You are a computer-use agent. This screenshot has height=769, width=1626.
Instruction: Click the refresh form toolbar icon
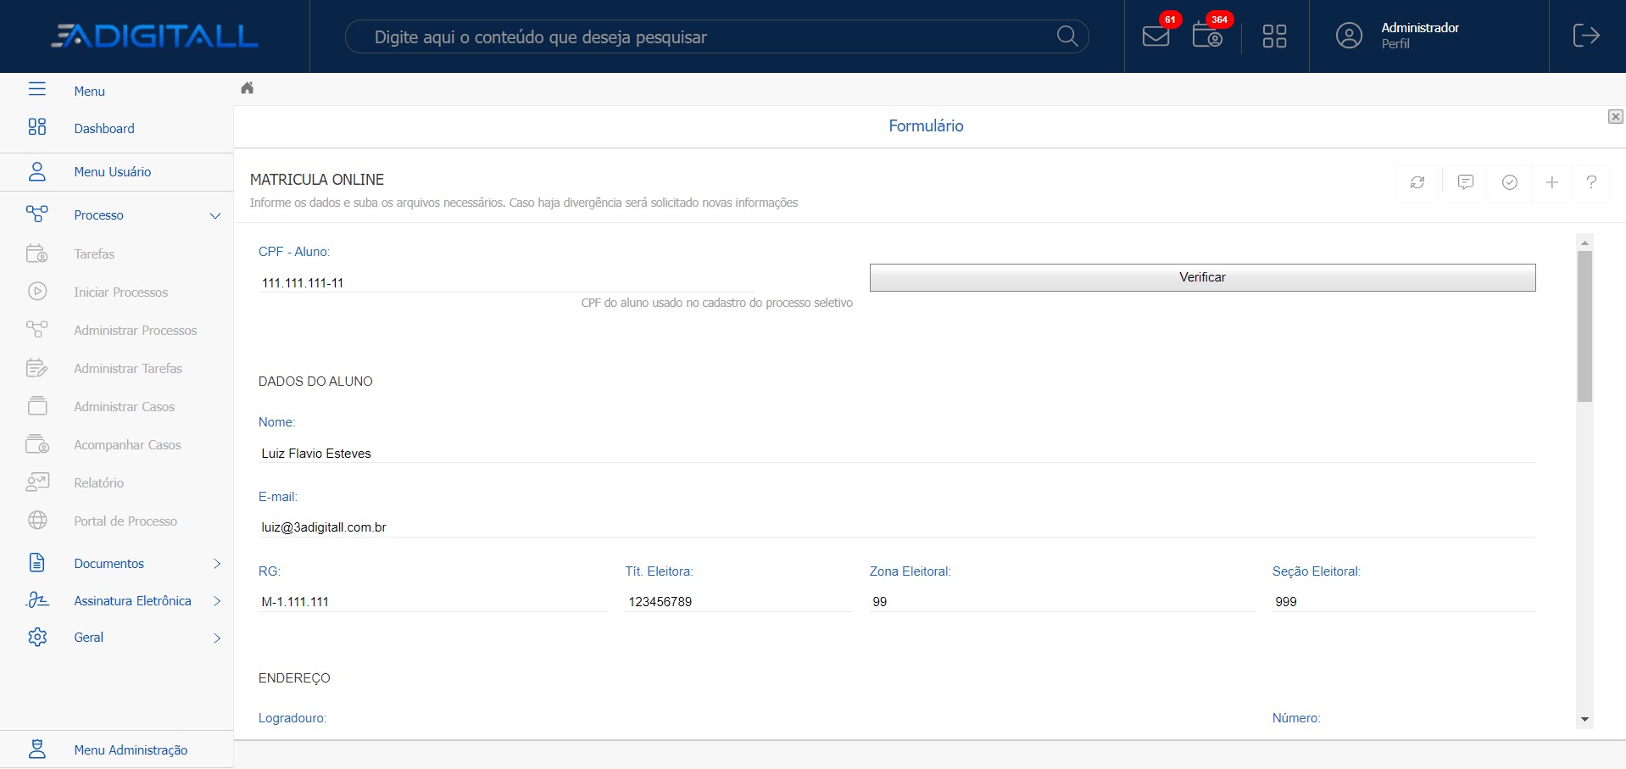(1417, 182)
